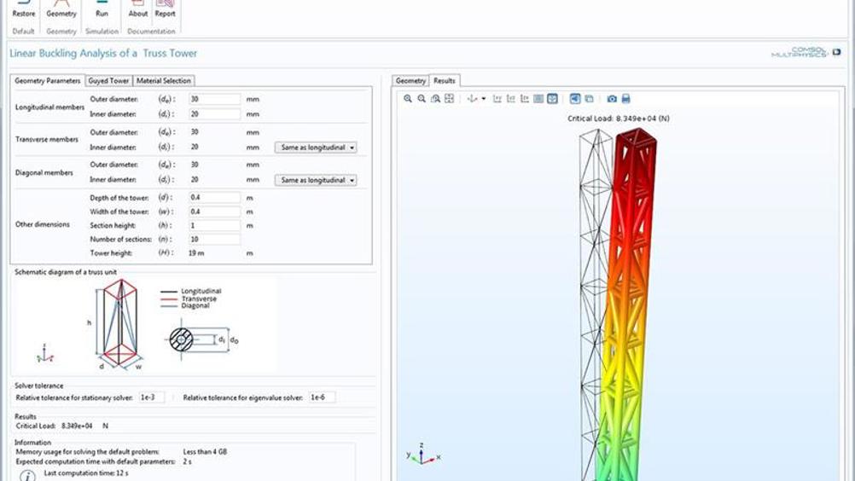Edit Longitudinal members inner diameter field
Image resolution: width=855 pixels, height=481 pixels.
tap(214, 114)
